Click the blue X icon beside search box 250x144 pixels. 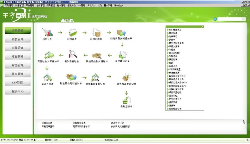[x=215, y=19]
